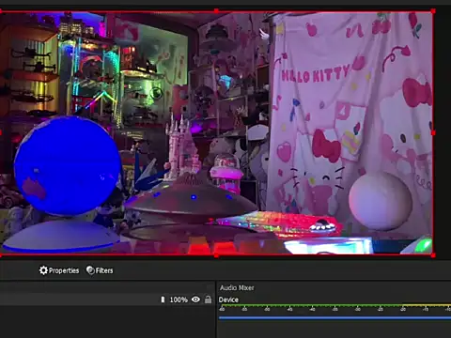Select the Device audio channel label
The width and height of the screenshot is (451, 338).
(228, 300)
